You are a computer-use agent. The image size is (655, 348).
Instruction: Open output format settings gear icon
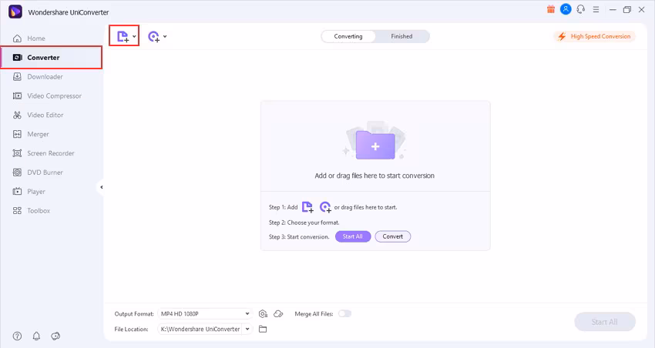[x=263, y=314]
